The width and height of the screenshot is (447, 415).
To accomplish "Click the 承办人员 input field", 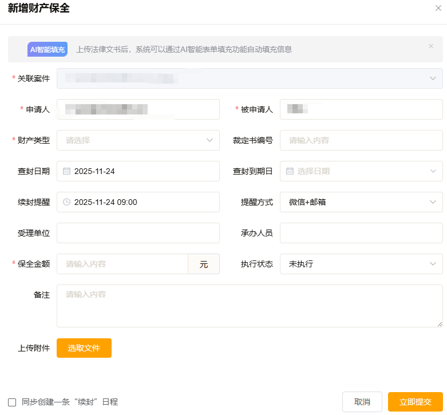I will 361,233.
